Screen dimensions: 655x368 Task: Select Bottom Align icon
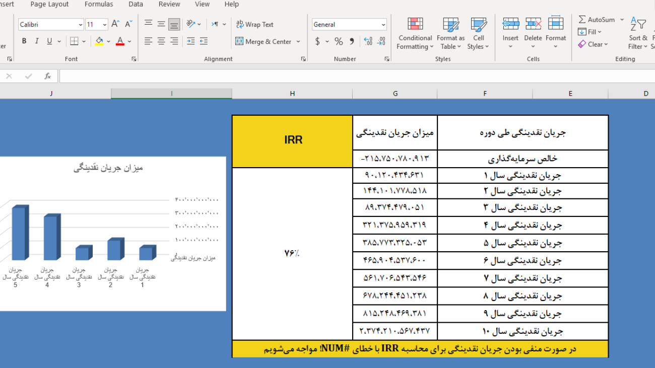point(174,24)
